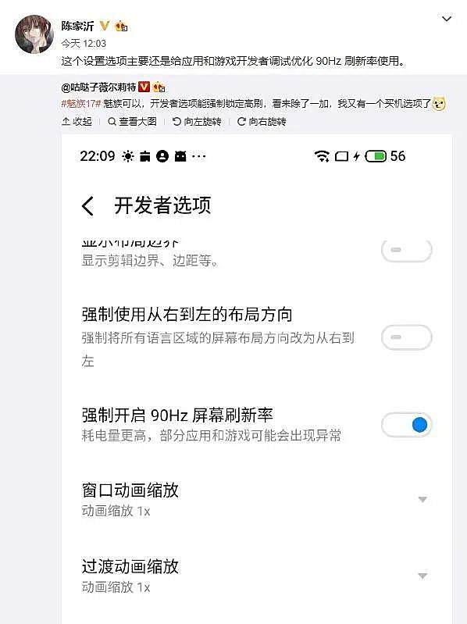
Task: Open the #魅族17# hashtag link
Action: click(x=80, y=104)
